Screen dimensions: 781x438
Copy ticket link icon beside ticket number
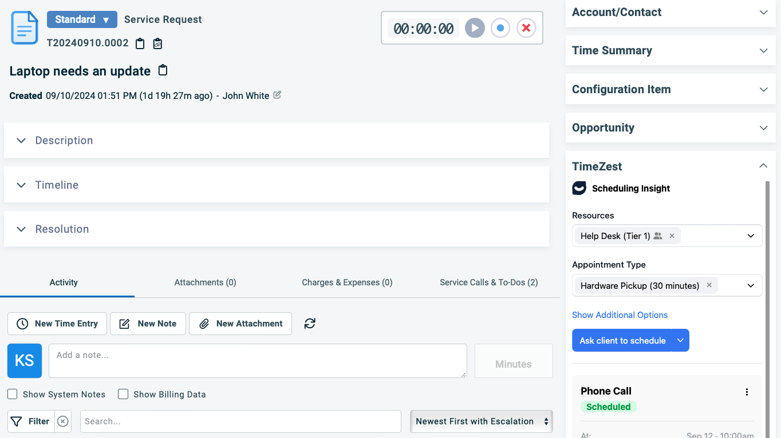(157, 43)
